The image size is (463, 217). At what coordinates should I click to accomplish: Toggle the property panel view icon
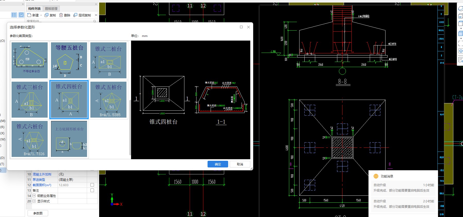21,15
